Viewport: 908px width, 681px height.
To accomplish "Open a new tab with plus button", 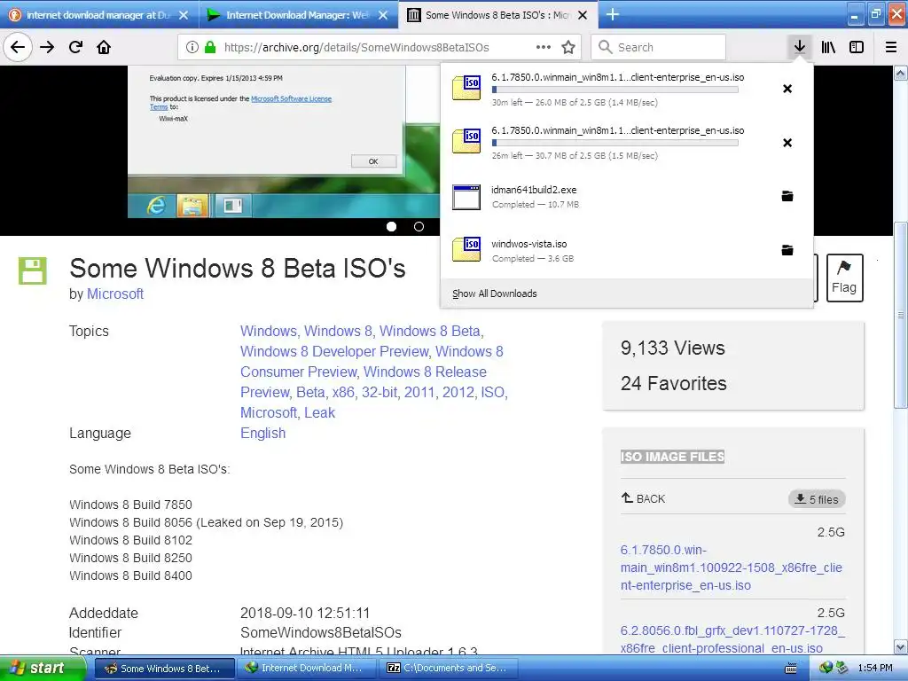I will click(x=612, y=14).
